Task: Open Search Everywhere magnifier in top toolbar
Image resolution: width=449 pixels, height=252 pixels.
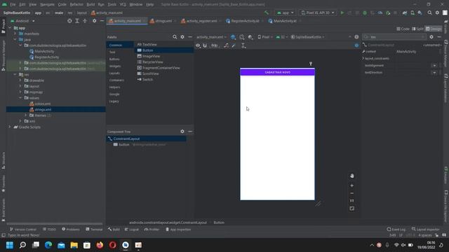Action: click(429, 13)
